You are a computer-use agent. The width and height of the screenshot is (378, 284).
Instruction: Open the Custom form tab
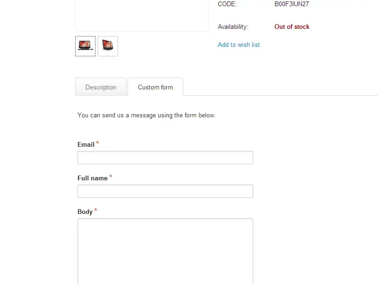[x=155, y=87]
